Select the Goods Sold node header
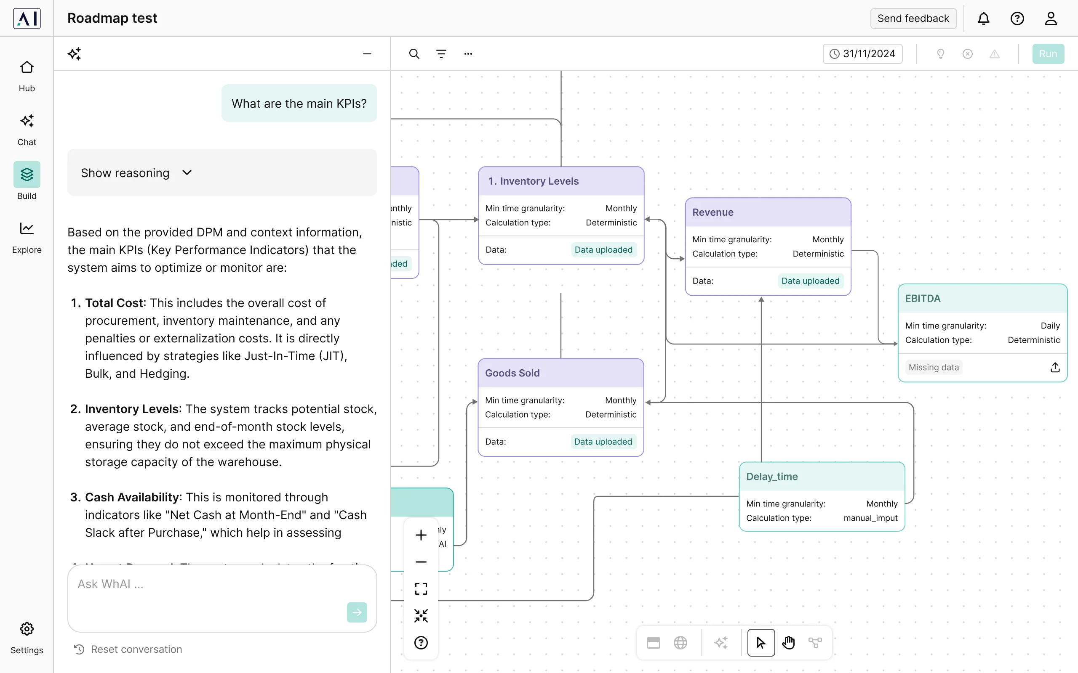The image size is (1078, 673). [x=560, y=373]
